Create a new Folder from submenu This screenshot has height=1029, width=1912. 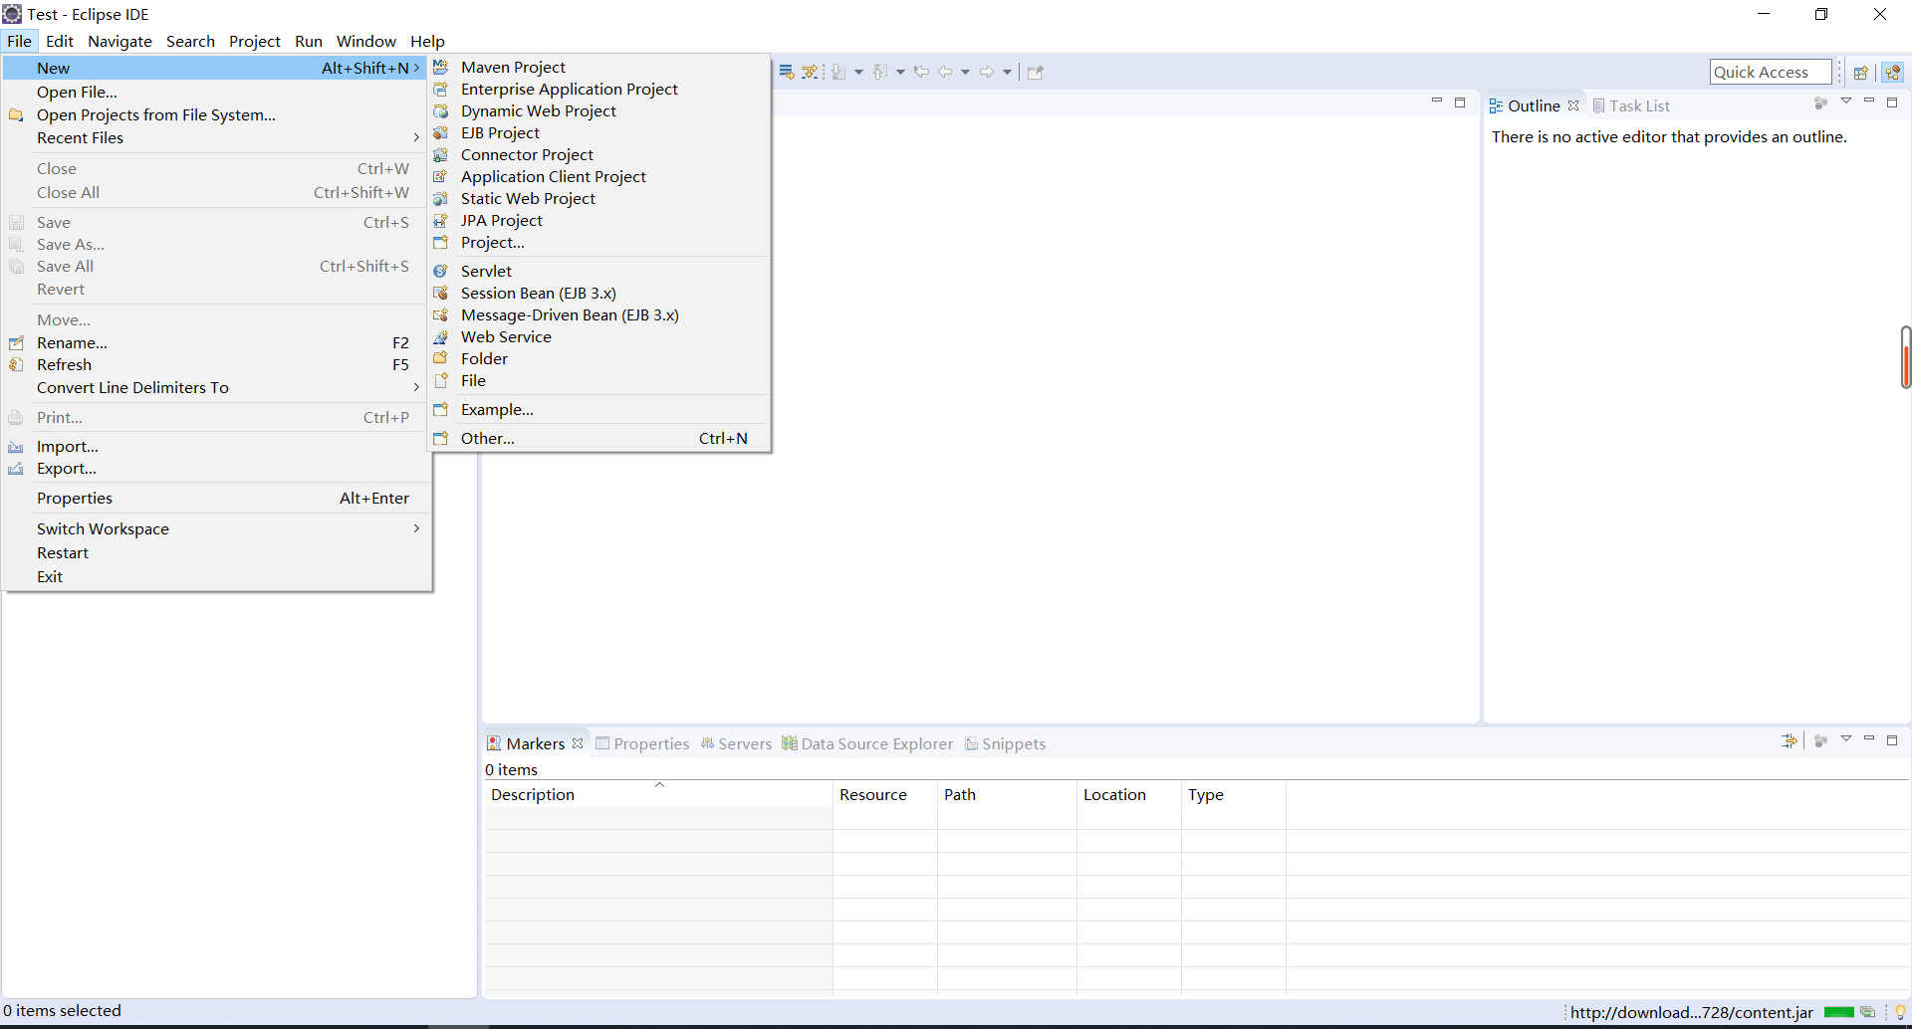[x=599, y=358]
